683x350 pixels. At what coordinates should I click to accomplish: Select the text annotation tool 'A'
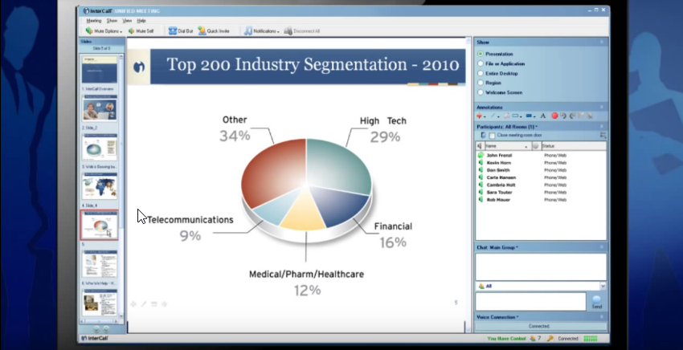point(542,116)
